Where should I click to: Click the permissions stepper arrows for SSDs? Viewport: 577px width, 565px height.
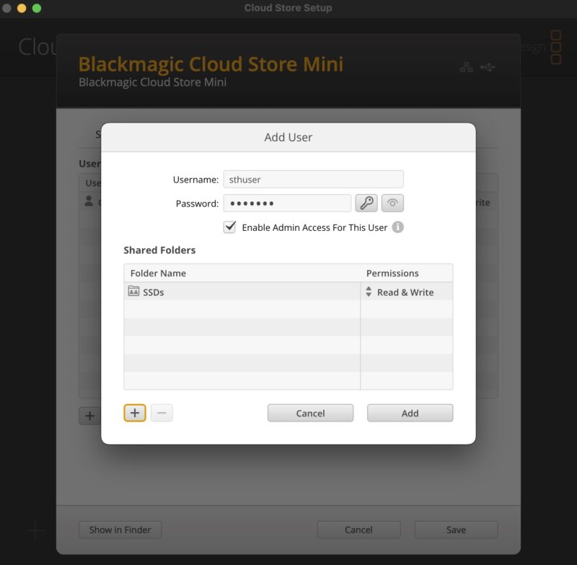pyautogui.click(x=370, y=292)
